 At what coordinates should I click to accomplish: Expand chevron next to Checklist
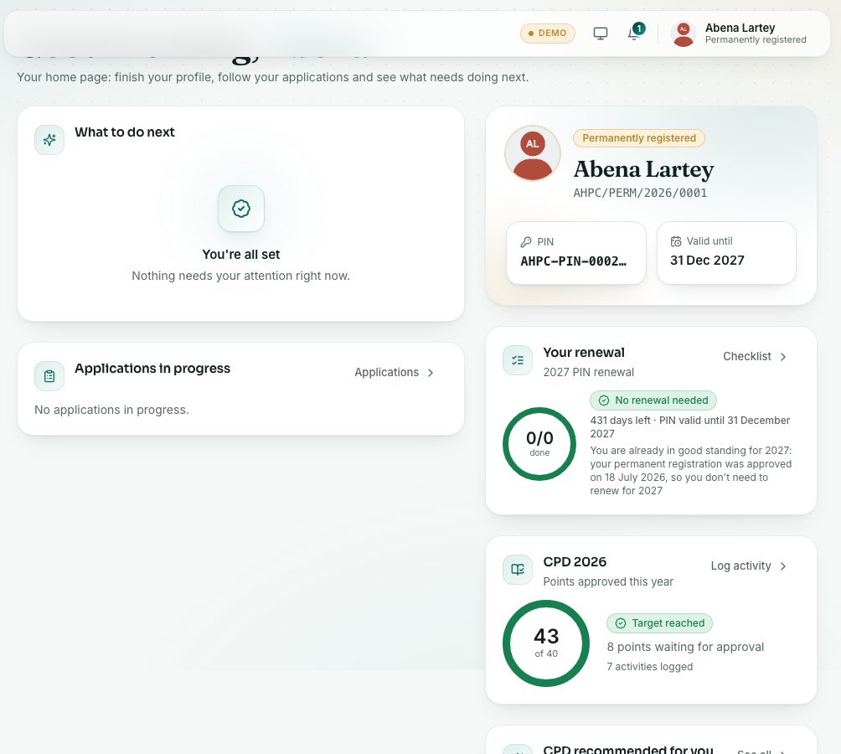[783, 357]
